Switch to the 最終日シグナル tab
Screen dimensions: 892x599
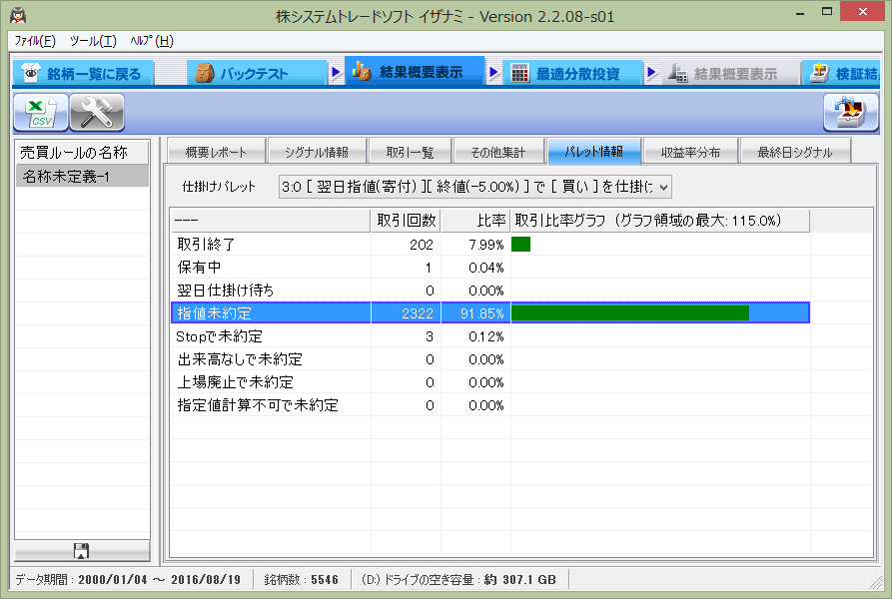pos(795,152)
